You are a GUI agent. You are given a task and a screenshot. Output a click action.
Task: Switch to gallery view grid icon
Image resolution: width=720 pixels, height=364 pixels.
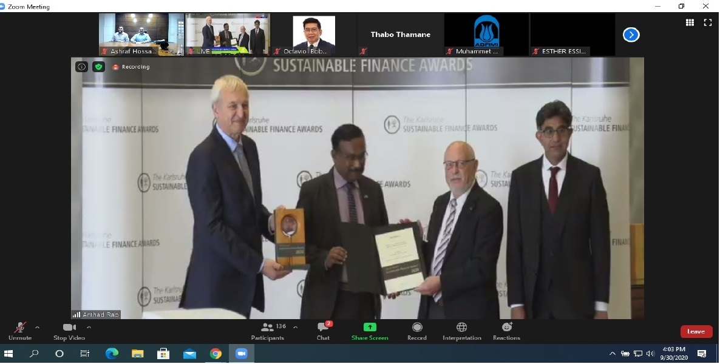pos(690,22)
